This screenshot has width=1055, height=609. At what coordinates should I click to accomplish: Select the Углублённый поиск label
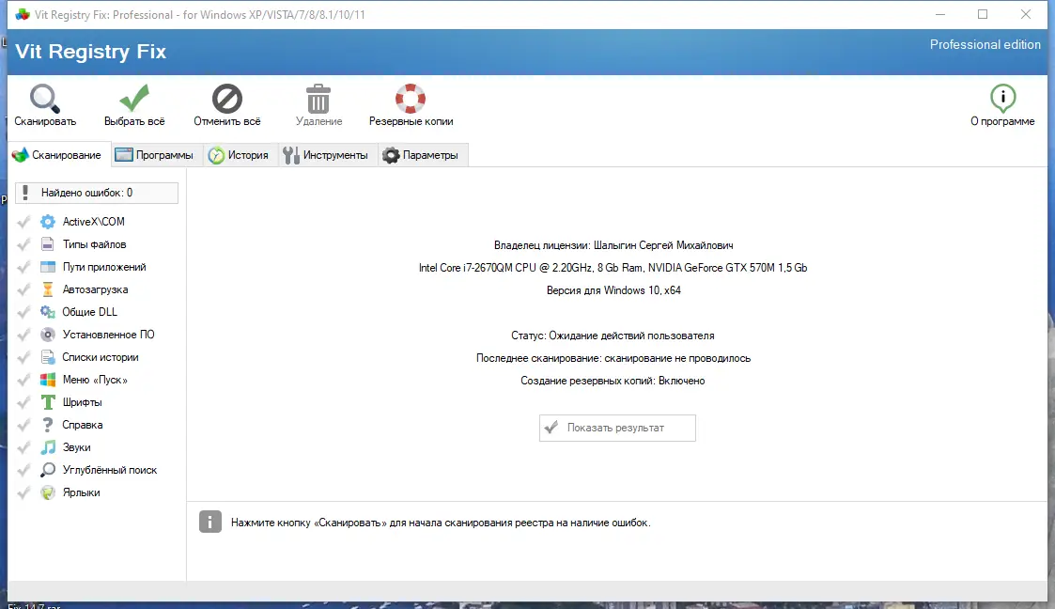pyautogui.click(x=110, y=470)
